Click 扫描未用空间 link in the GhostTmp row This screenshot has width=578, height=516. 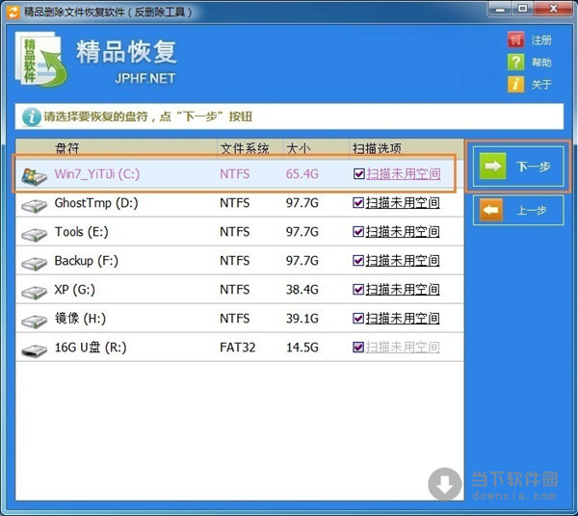click(x=403, y=203)
